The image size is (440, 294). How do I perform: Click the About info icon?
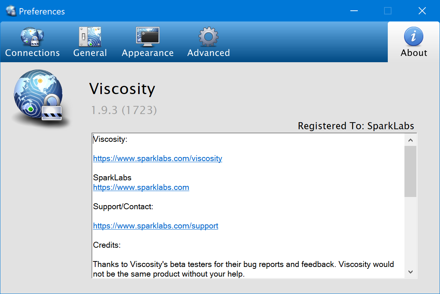[x=414, y=37]
